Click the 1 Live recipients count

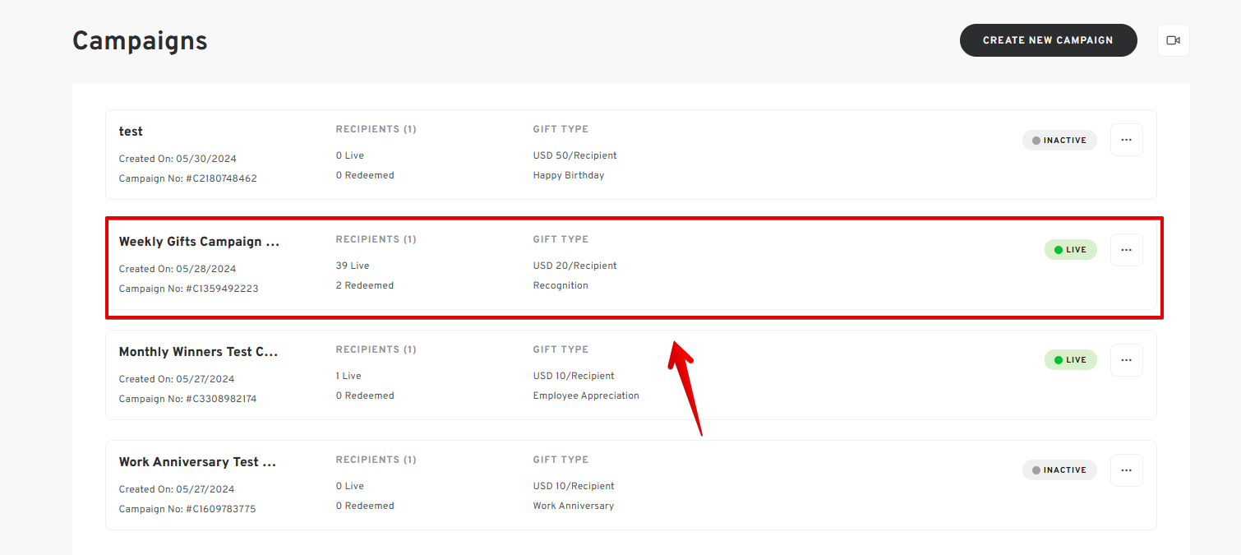click(x=348, y=376)
